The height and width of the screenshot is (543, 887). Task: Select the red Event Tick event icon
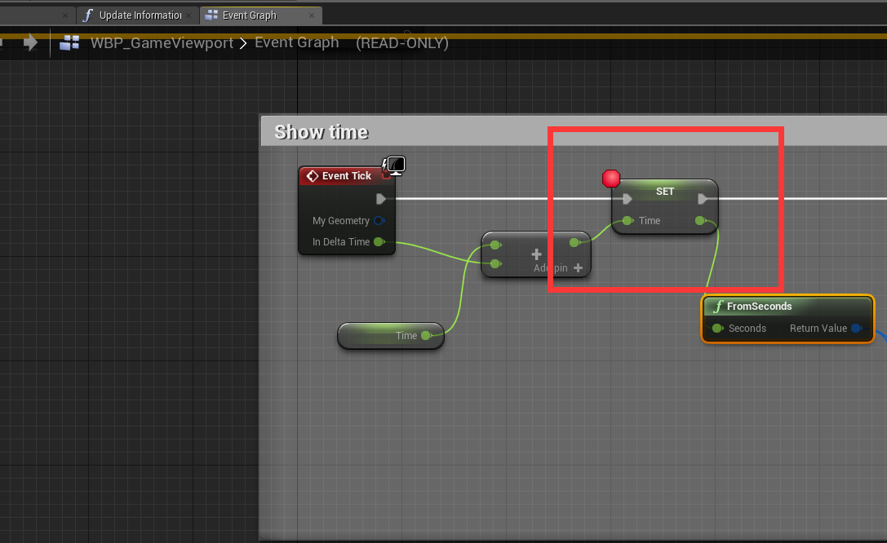tap(313, 175)
